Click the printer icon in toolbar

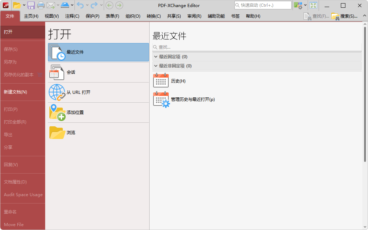pos(41,5)
